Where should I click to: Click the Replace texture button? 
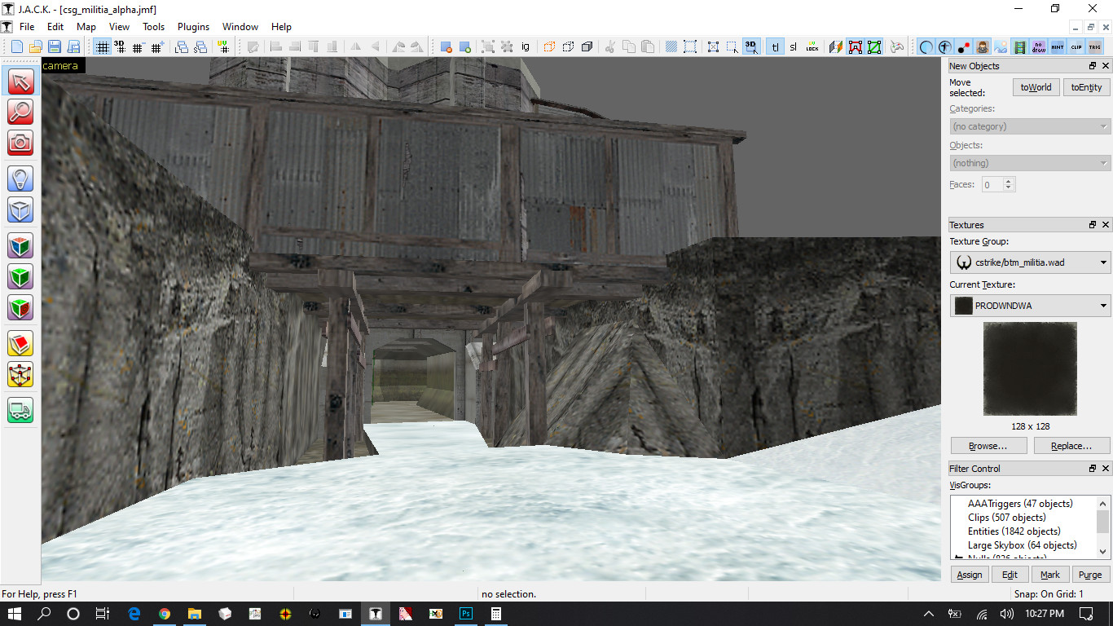(x=1071, y=446)
